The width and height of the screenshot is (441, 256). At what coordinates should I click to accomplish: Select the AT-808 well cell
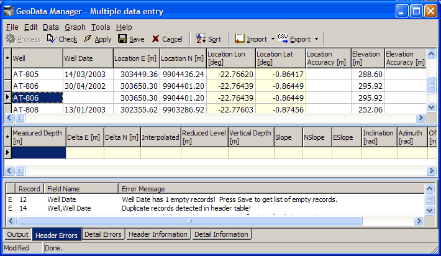pyautogui.click(x=37, y=109)
